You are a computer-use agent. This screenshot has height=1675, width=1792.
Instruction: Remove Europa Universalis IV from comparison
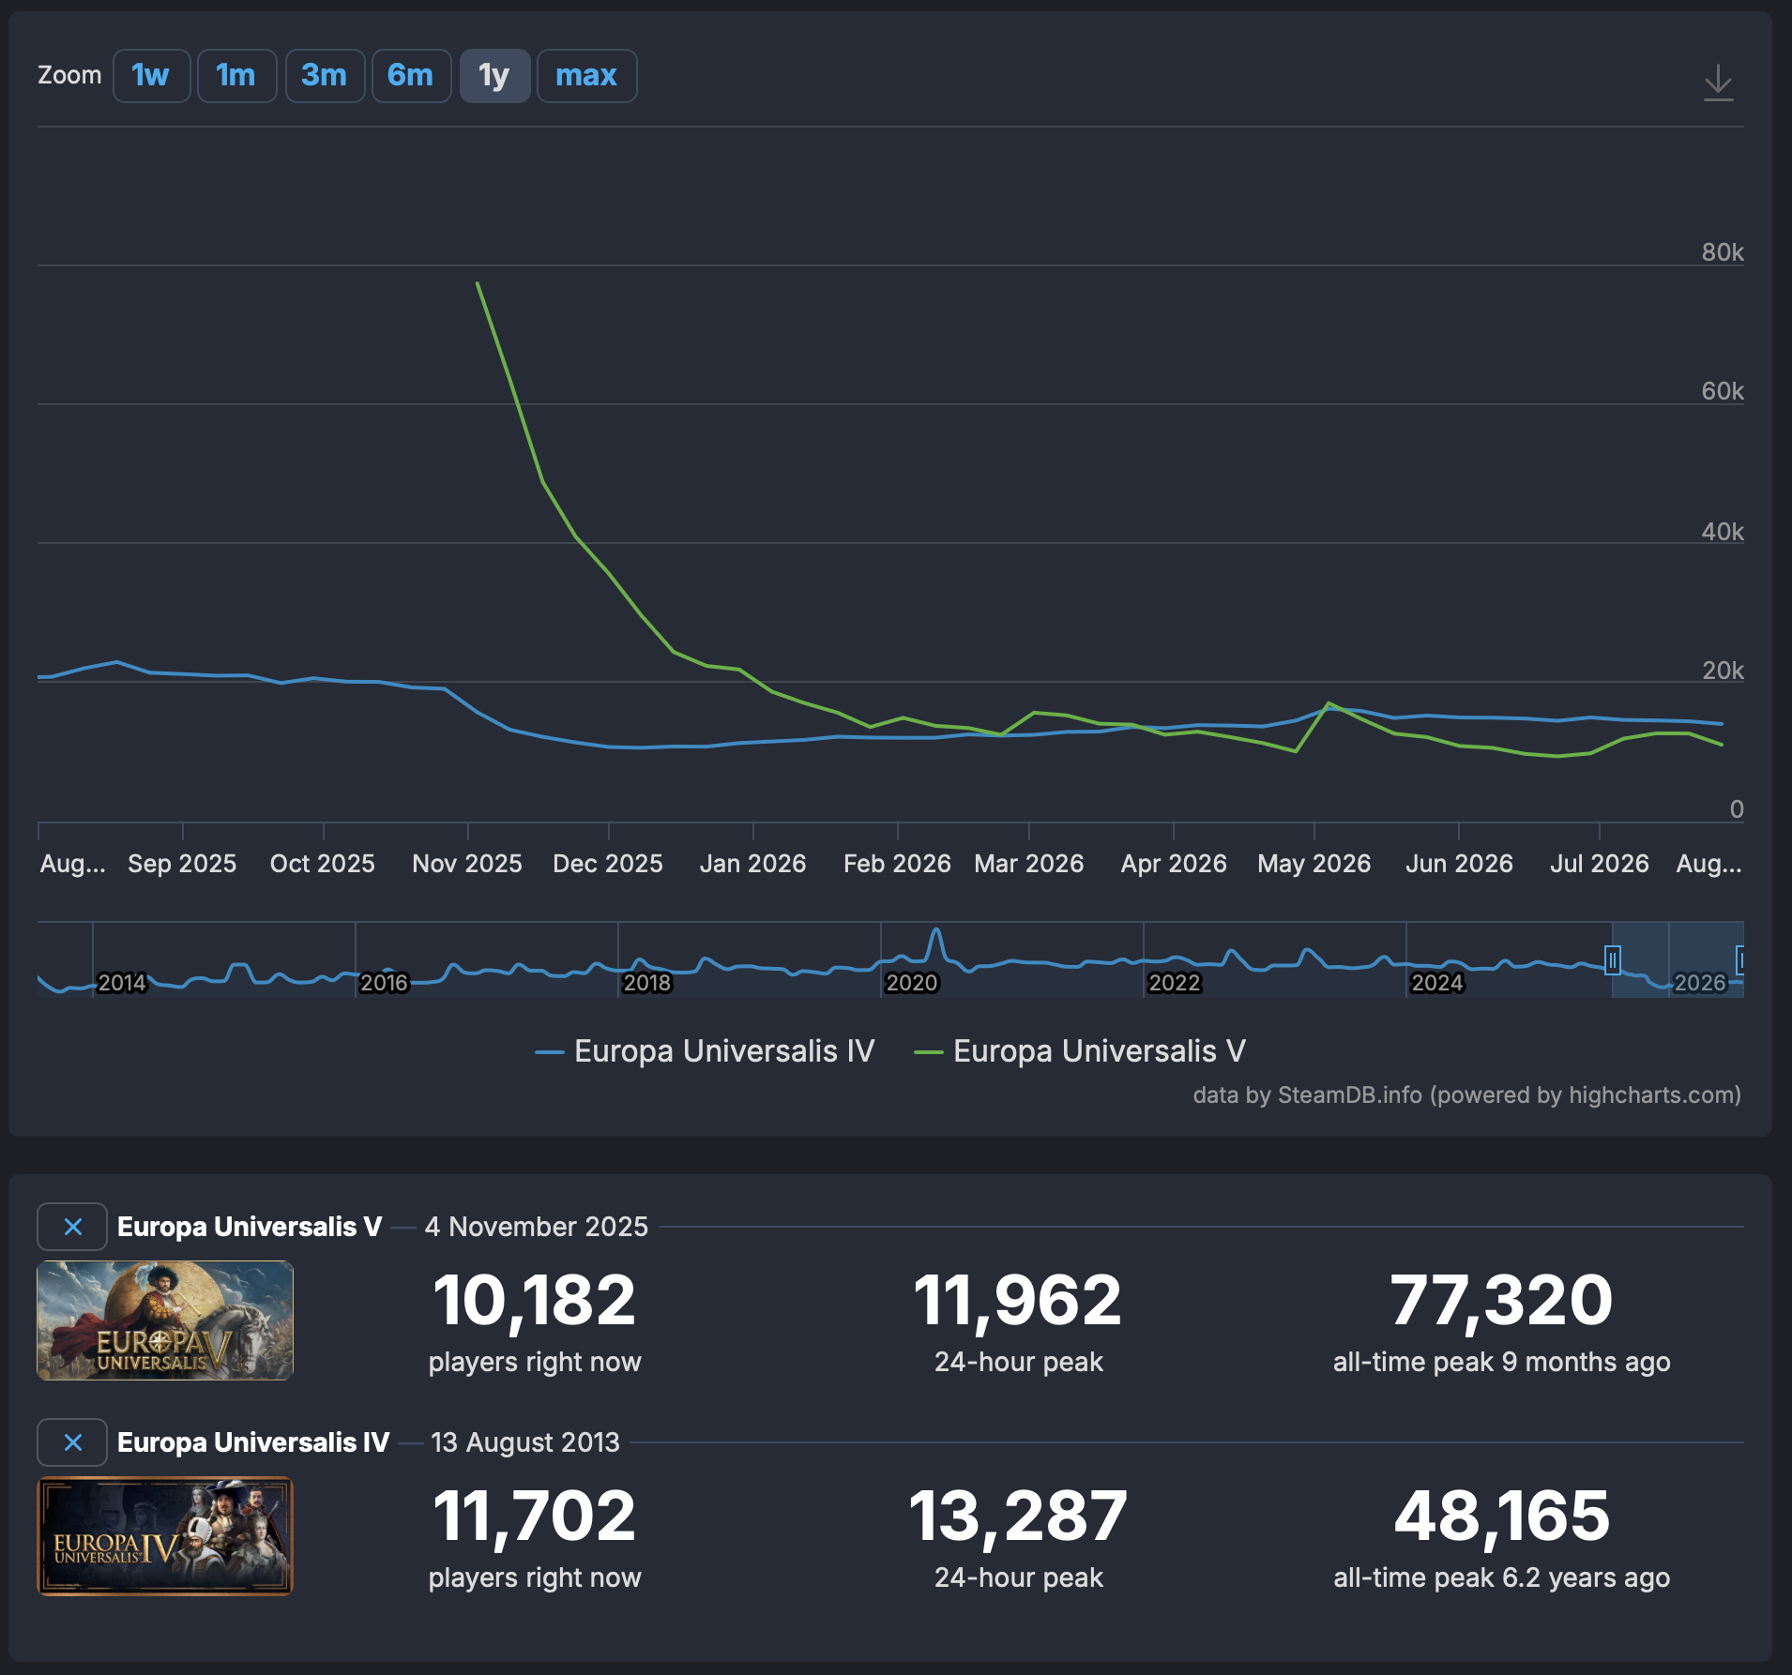[x=72, y=1442]
